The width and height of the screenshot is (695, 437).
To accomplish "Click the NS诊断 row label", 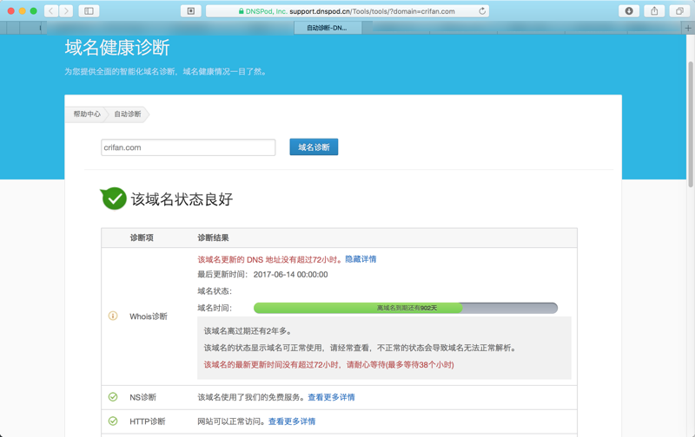I will pyautogui.click(x=142, y=397).
